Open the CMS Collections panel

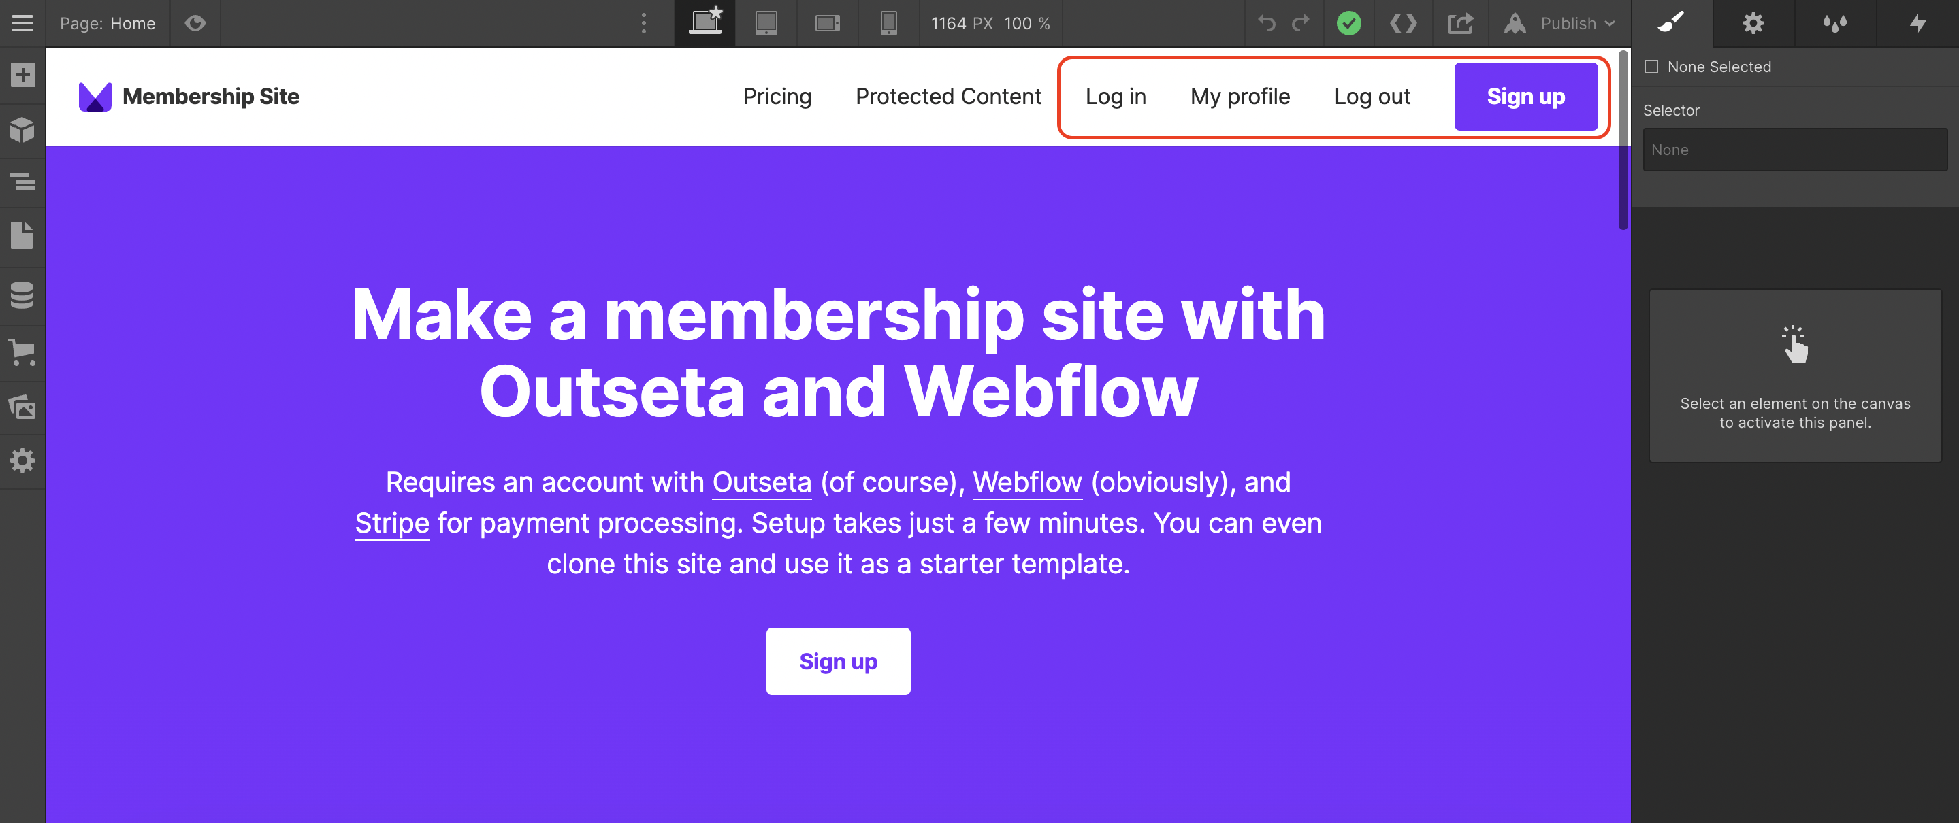click(x=23, y=296)
